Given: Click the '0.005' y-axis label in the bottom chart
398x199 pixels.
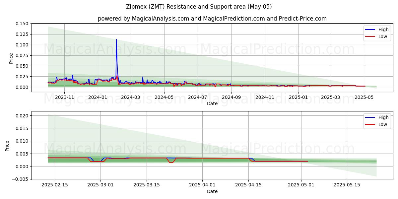Looking at the screenshot, I should pos(22,154).
